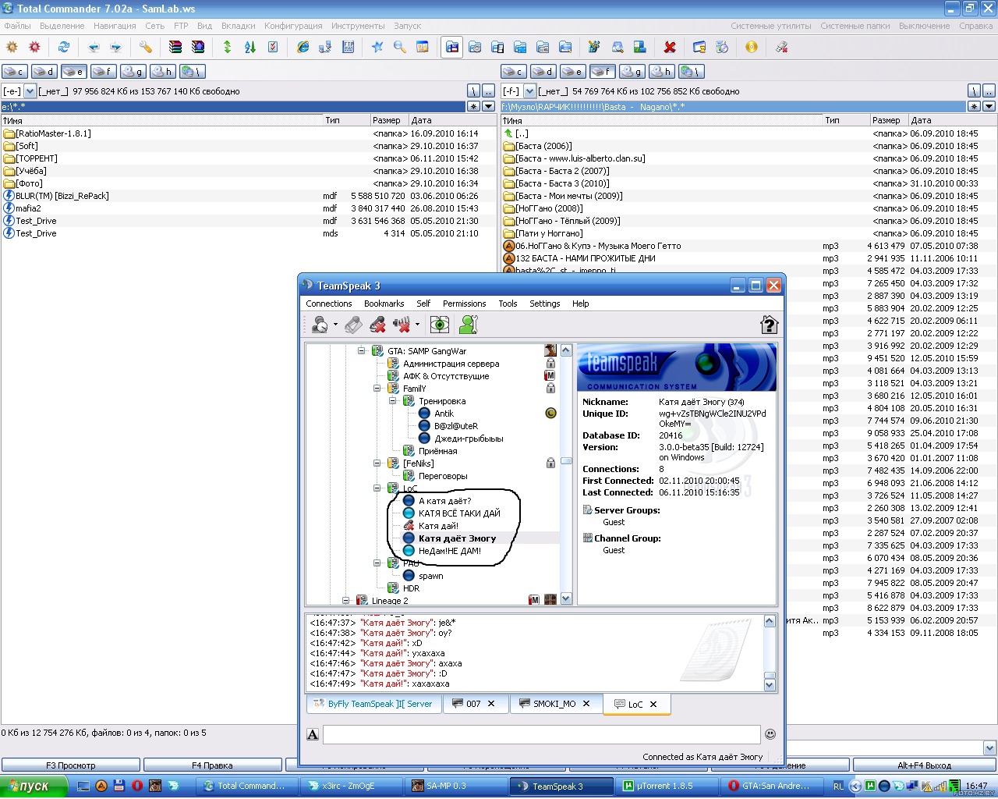
Task: Click the wrench tool icon in Total Commander toolbar
Action: pyautogui.click(x=146, y=48)
